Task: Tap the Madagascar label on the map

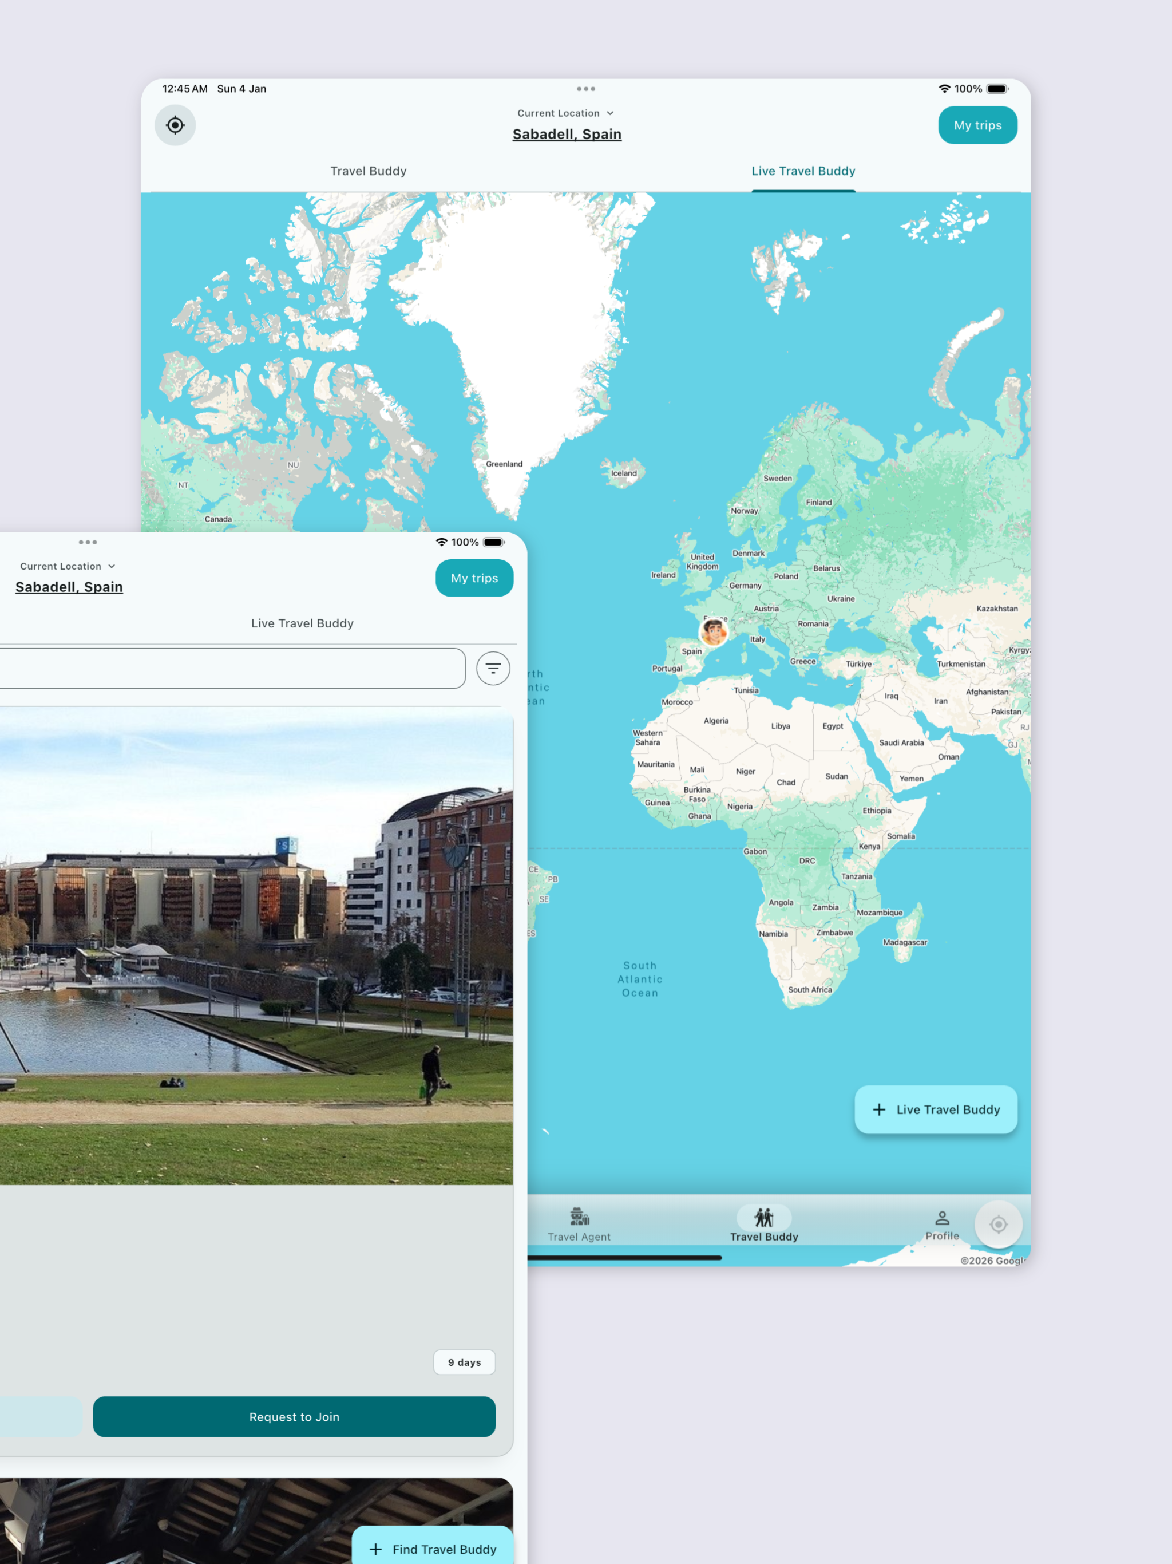Action: [905, 942]
